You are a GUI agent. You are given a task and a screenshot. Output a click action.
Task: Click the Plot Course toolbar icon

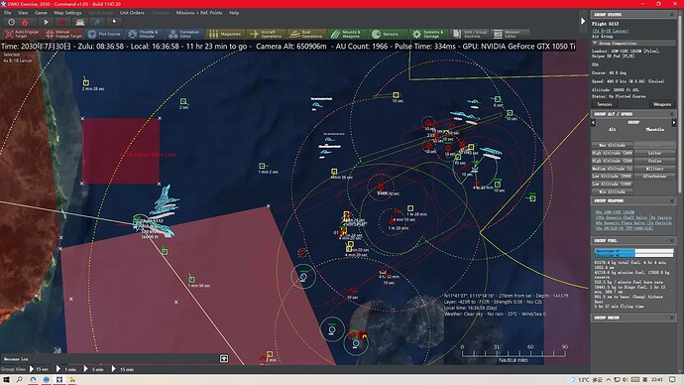pyautogui.click(x=104, y=34)
